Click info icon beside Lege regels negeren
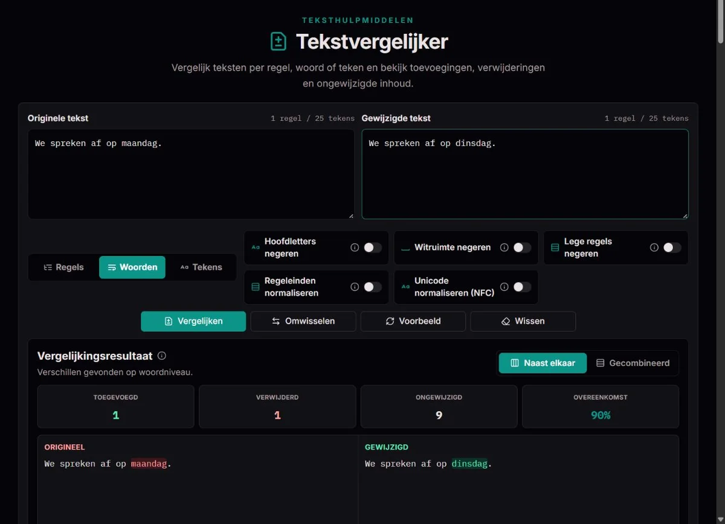This screenshot has height=524, width=725. (654, 248)
